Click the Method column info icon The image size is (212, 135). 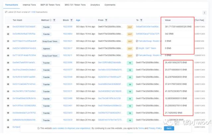click(50, 20)
